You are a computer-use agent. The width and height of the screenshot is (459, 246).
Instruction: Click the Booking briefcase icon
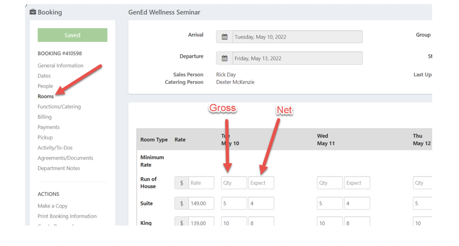[33, 12]
